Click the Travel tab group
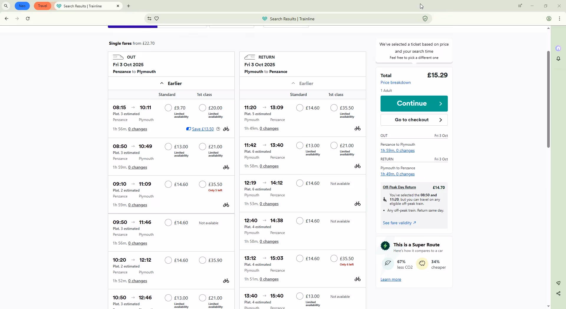The height and width of the screenshot is (309, 566). coord(42,6)
